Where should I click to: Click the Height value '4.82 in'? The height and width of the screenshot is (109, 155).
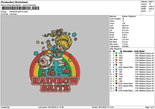click(x=151, y=6)
